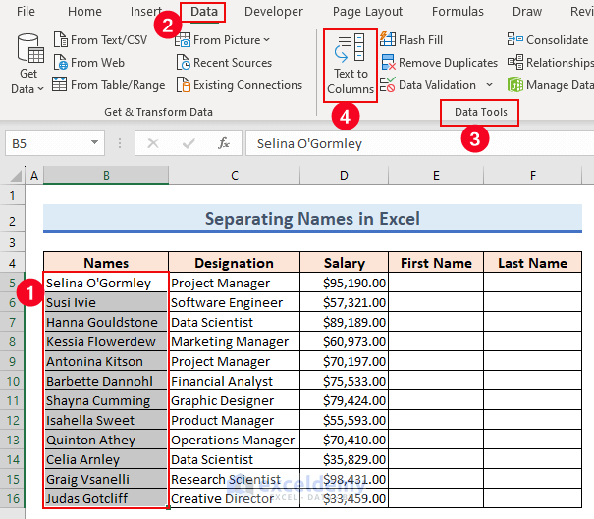Click the From Web import icon

click(60, 63)
